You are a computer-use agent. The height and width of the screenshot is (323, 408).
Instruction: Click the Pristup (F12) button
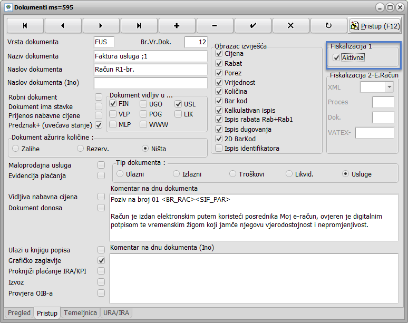pyautogui.click(x=375, y=26)
